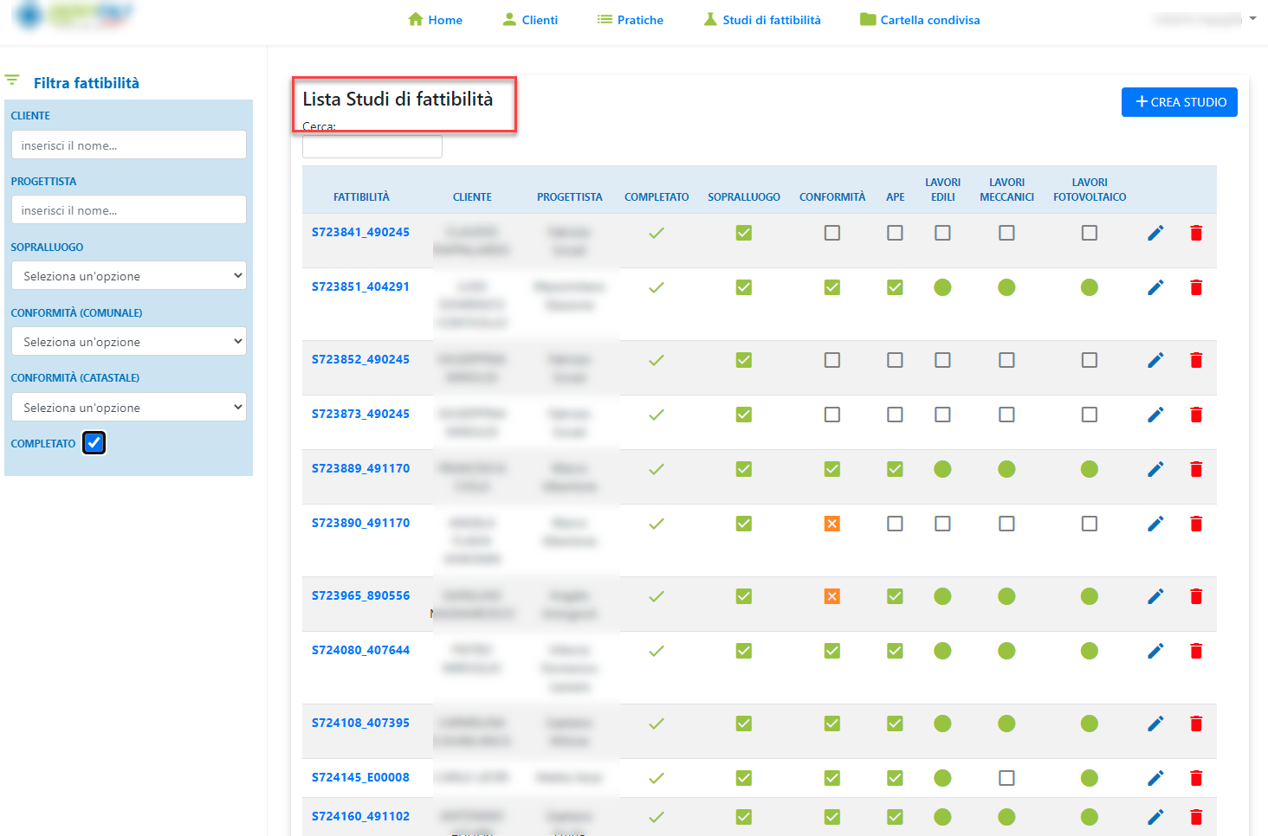
Task: Delete study S723841_490245 with trash icon
Action: 1196,233
